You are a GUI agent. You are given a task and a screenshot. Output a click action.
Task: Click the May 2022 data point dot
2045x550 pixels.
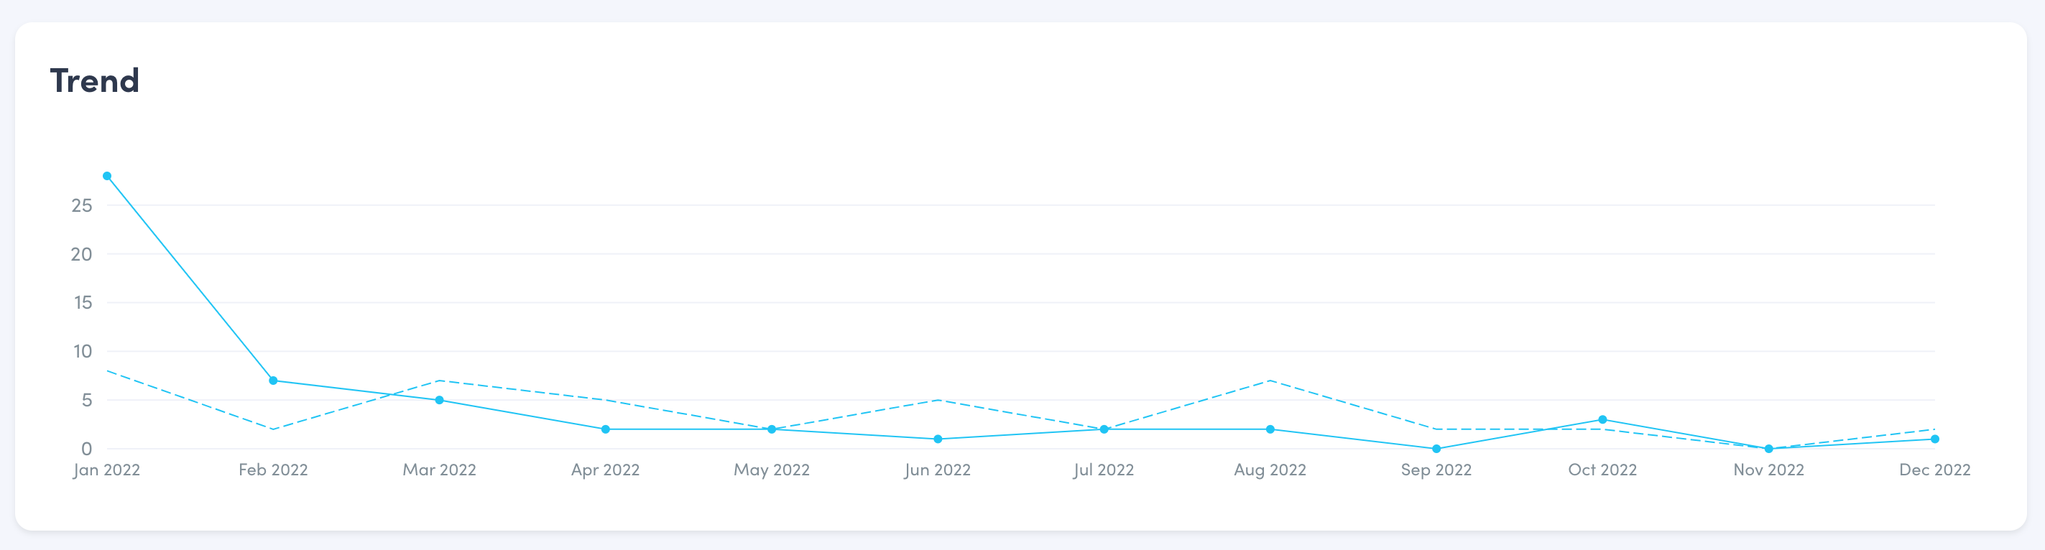(772, 429)
